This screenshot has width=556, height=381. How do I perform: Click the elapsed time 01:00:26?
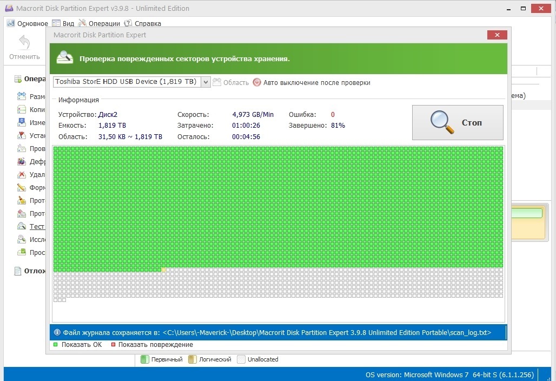tap(246, 126)
